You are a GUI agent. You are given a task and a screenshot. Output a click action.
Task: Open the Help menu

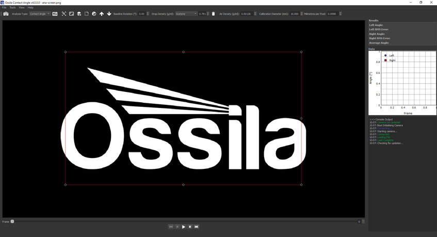click(30, 8)
